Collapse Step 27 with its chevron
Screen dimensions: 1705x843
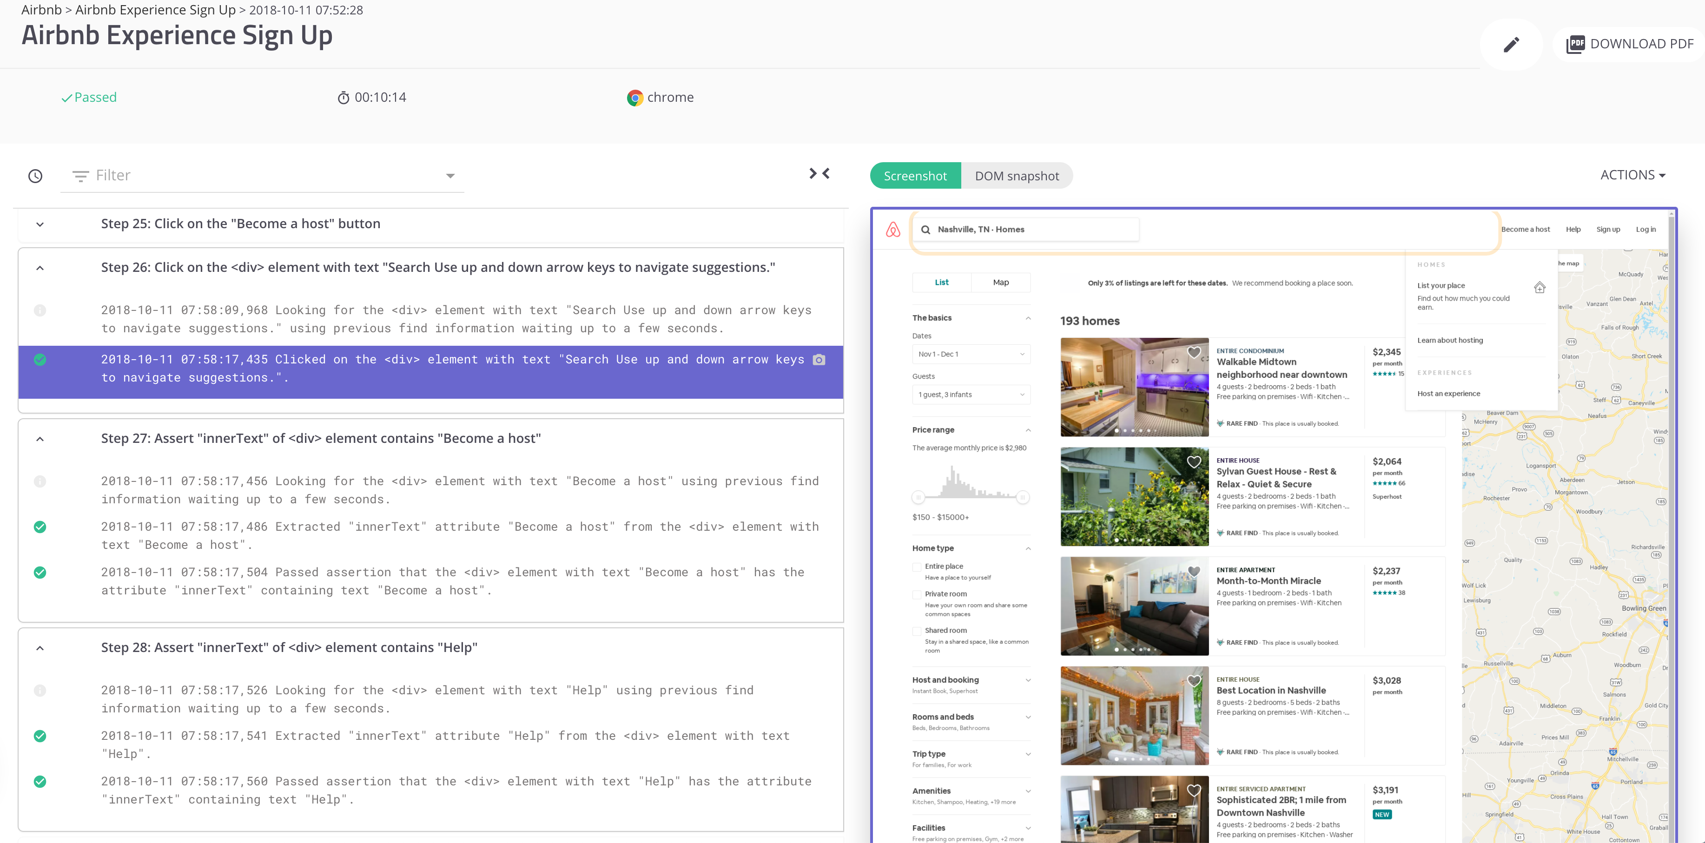pos(40,439)
